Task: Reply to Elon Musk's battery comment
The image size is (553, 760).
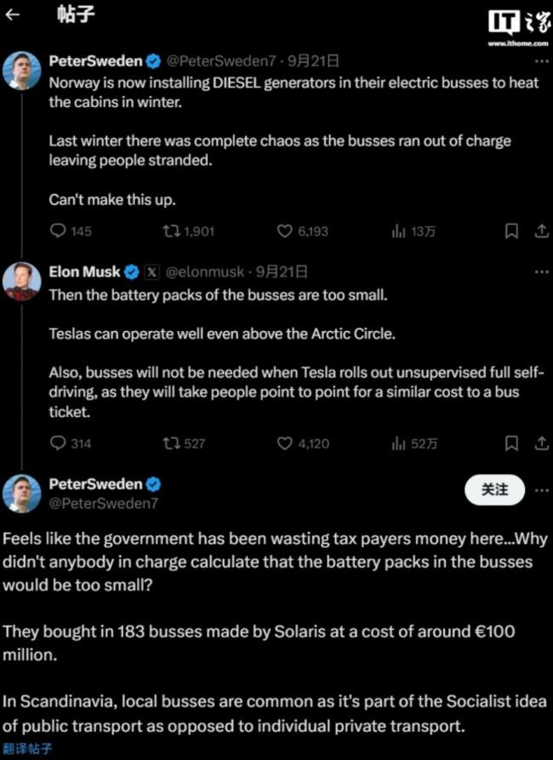Action: 58,443
